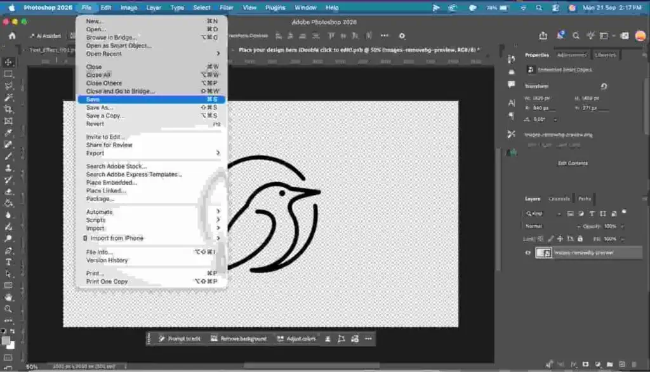Screen dimensions: 650x372
Task: Toggle layer filtering on or off
Action: [x=625, y=212]
